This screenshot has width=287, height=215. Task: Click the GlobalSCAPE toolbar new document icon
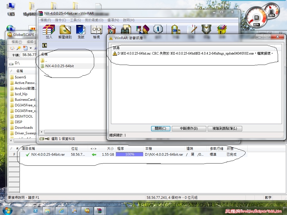[25, 48]
